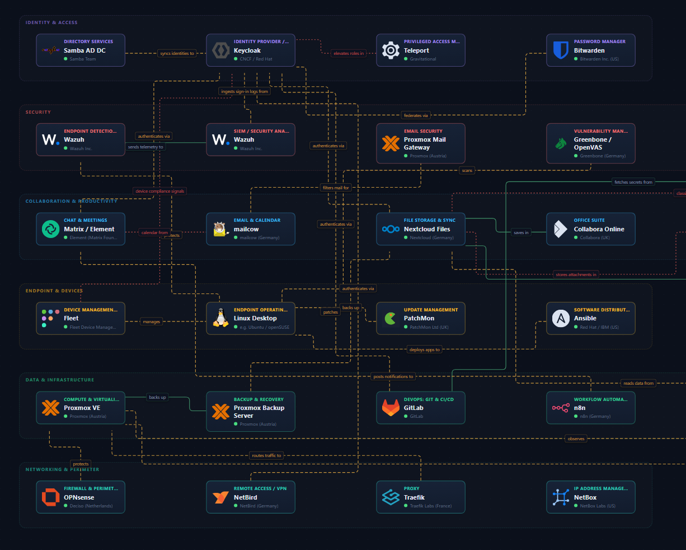Click the Keycloak identity provider icon
Screen dimensions: 686x550
[220, 50]
